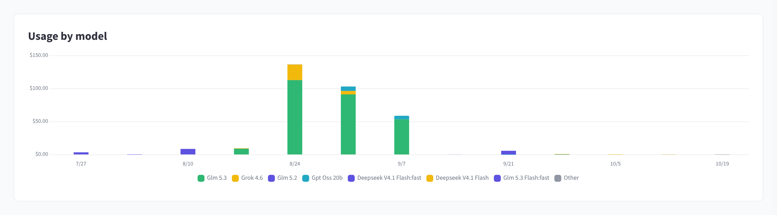Select the purple bar at 7/27
This screenshot has height=215, width=777.
(81, 153)
